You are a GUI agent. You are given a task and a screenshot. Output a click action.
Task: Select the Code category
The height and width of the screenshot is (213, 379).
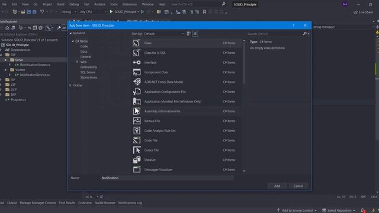tap(84, 46)
